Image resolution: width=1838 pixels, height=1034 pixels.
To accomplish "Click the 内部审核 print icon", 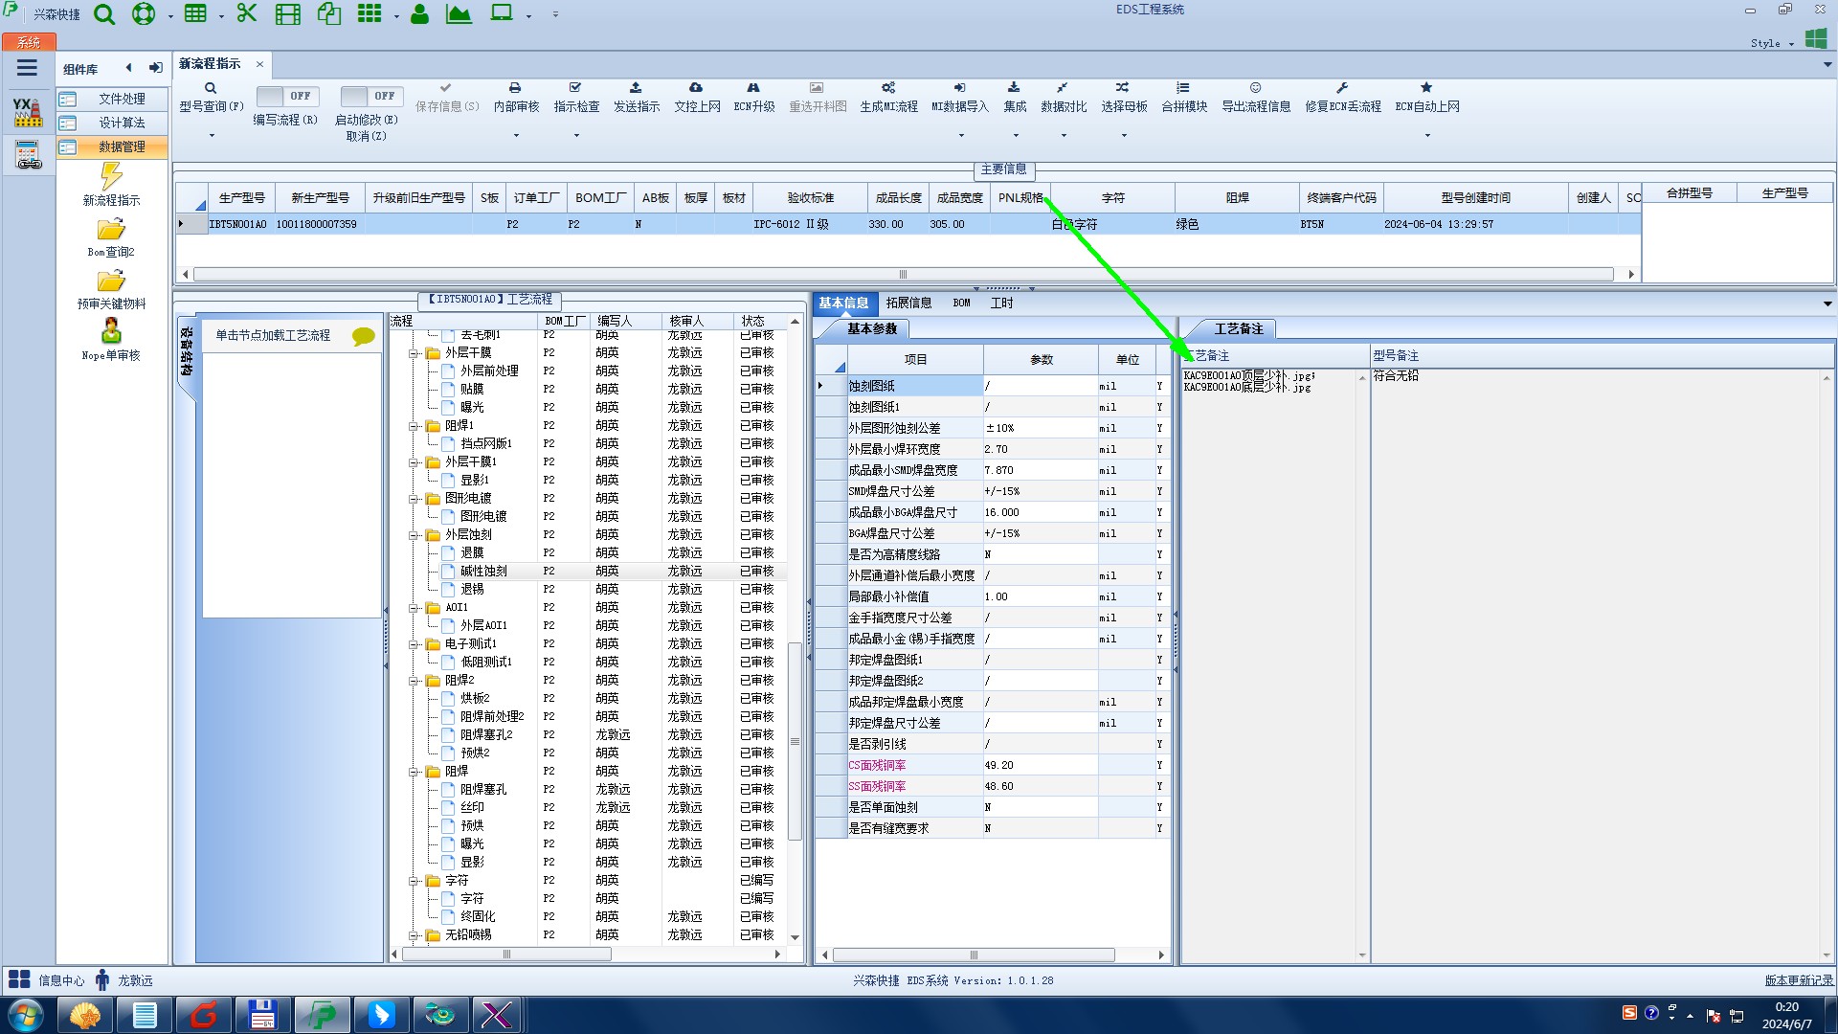I will (515, 88).
